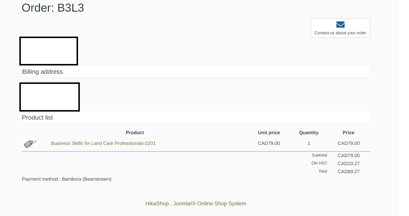Click the CAD89.27 total amount

pyautogui.click(x=349, y=172)
